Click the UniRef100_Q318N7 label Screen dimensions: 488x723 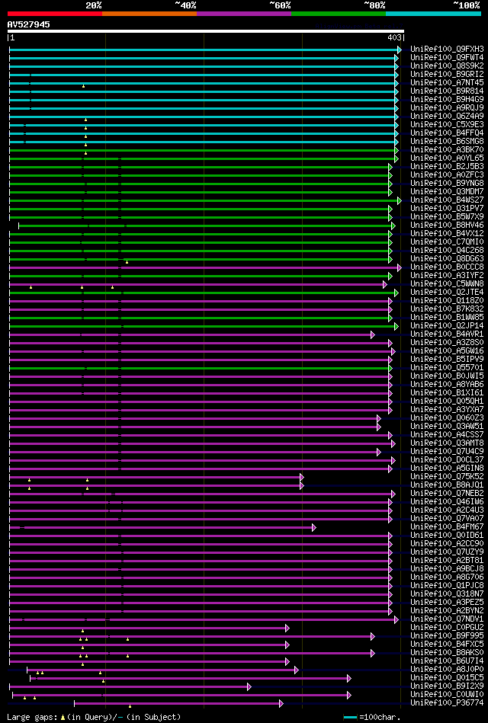tap(447, 594)
